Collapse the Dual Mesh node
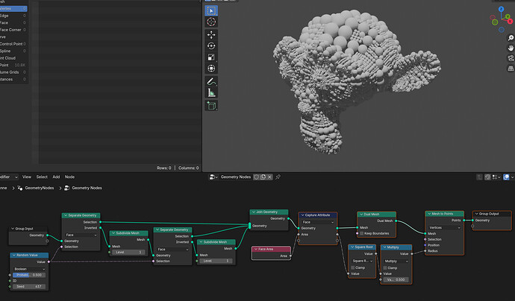 click(361, 214)
